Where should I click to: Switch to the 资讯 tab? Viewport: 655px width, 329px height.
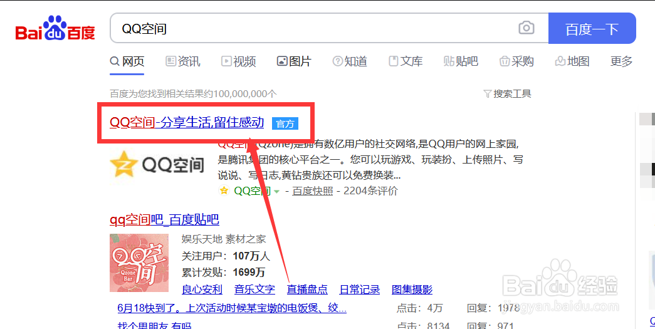[183, 61]
